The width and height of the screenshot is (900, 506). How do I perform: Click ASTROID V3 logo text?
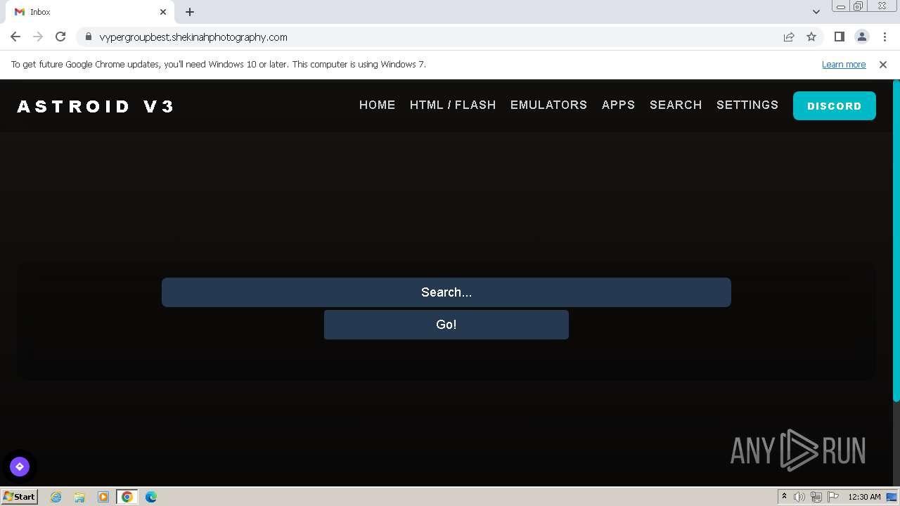tap(96, 106)
